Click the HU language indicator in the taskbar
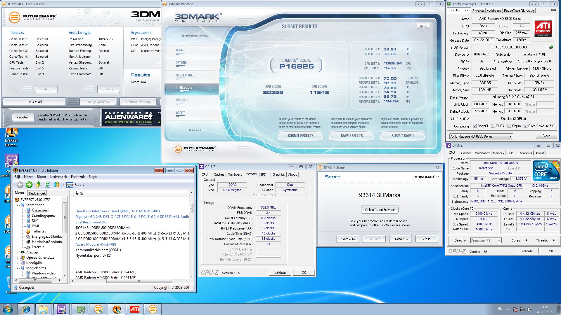The height and width of the screenshot is (315, 561). tap(500, 309)
